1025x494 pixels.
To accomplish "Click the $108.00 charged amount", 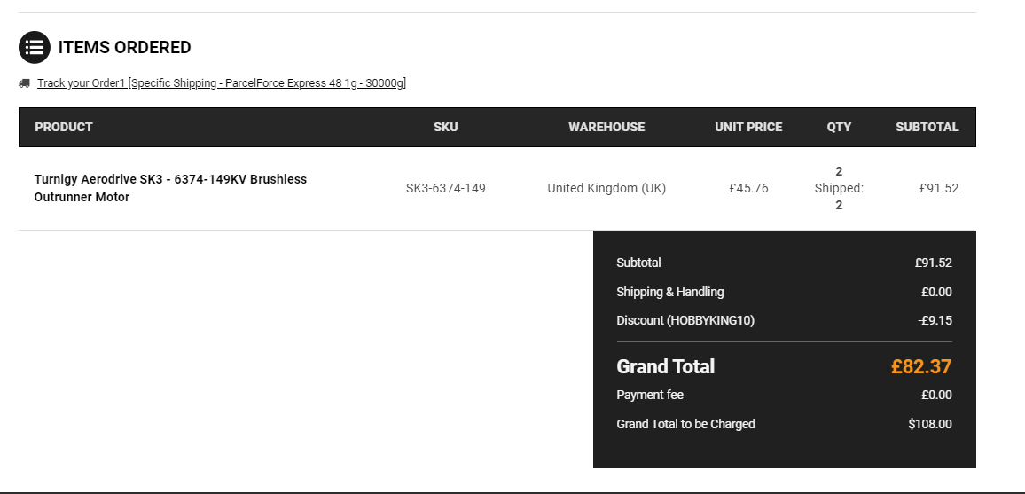I will (930, 424).
